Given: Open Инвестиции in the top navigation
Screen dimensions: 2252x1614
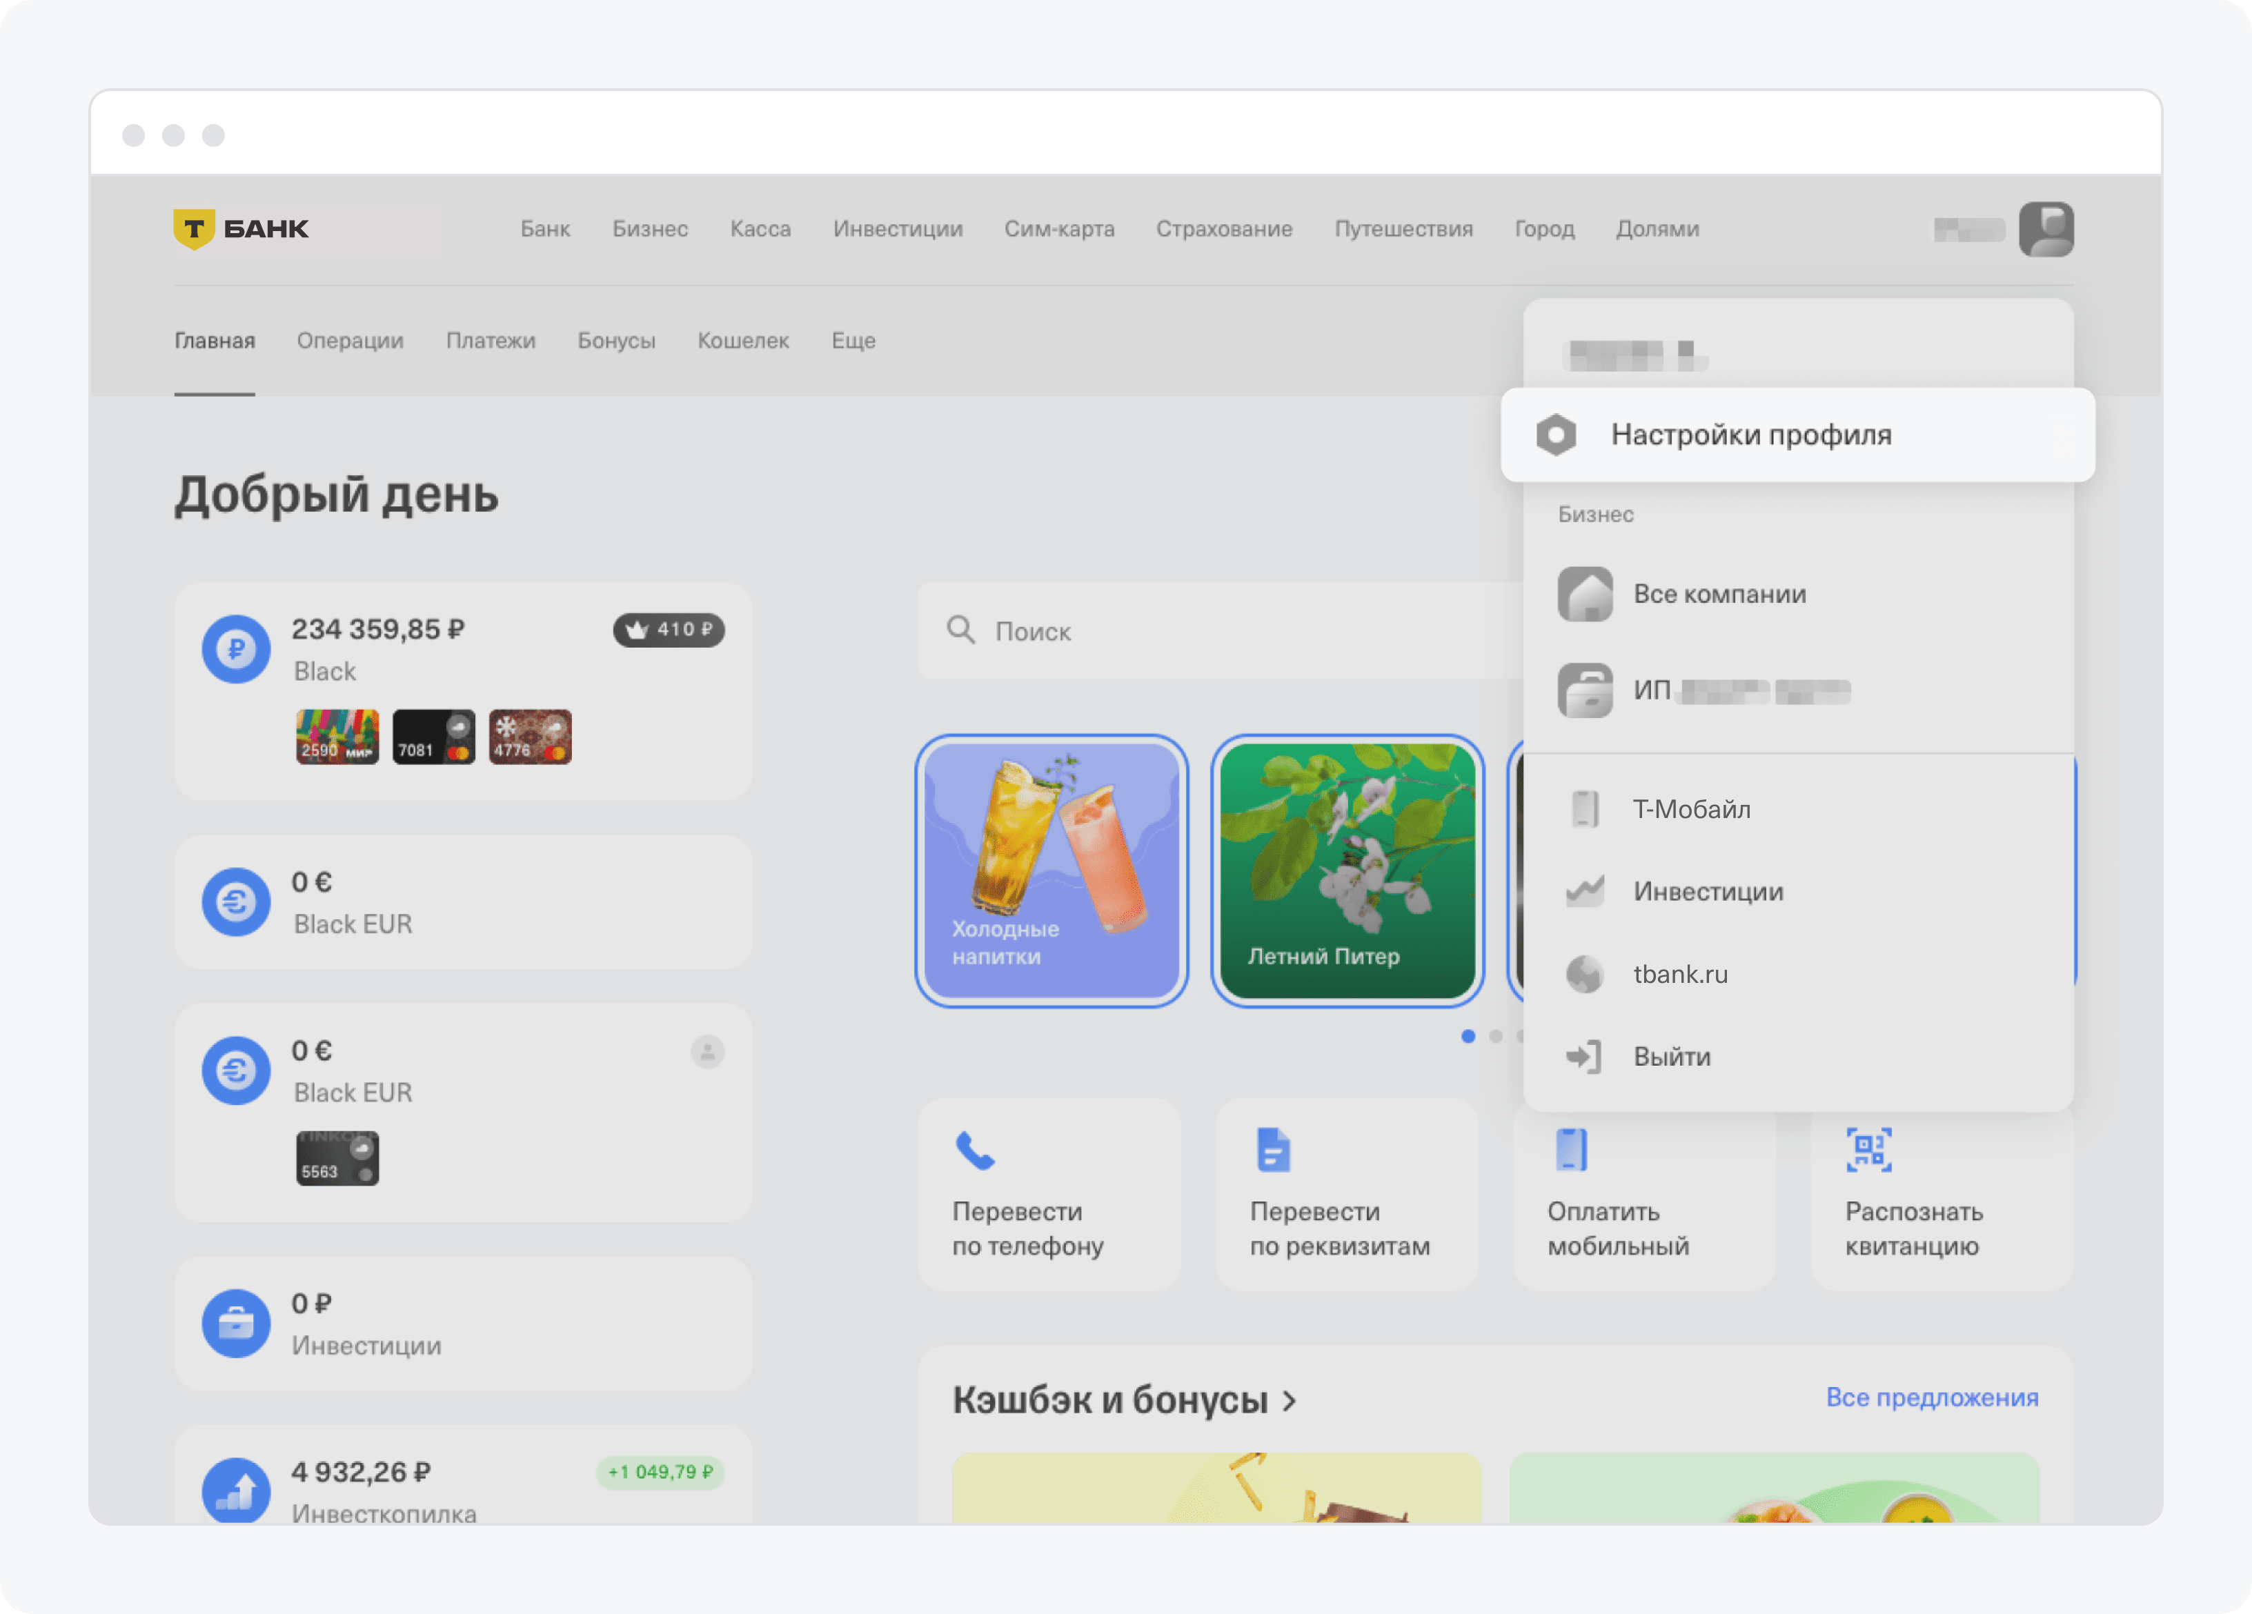Looking at the screenshot, I should [898, 228].
